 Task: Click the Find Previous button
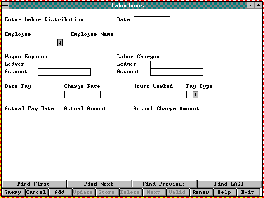click(x=164, y=184)
